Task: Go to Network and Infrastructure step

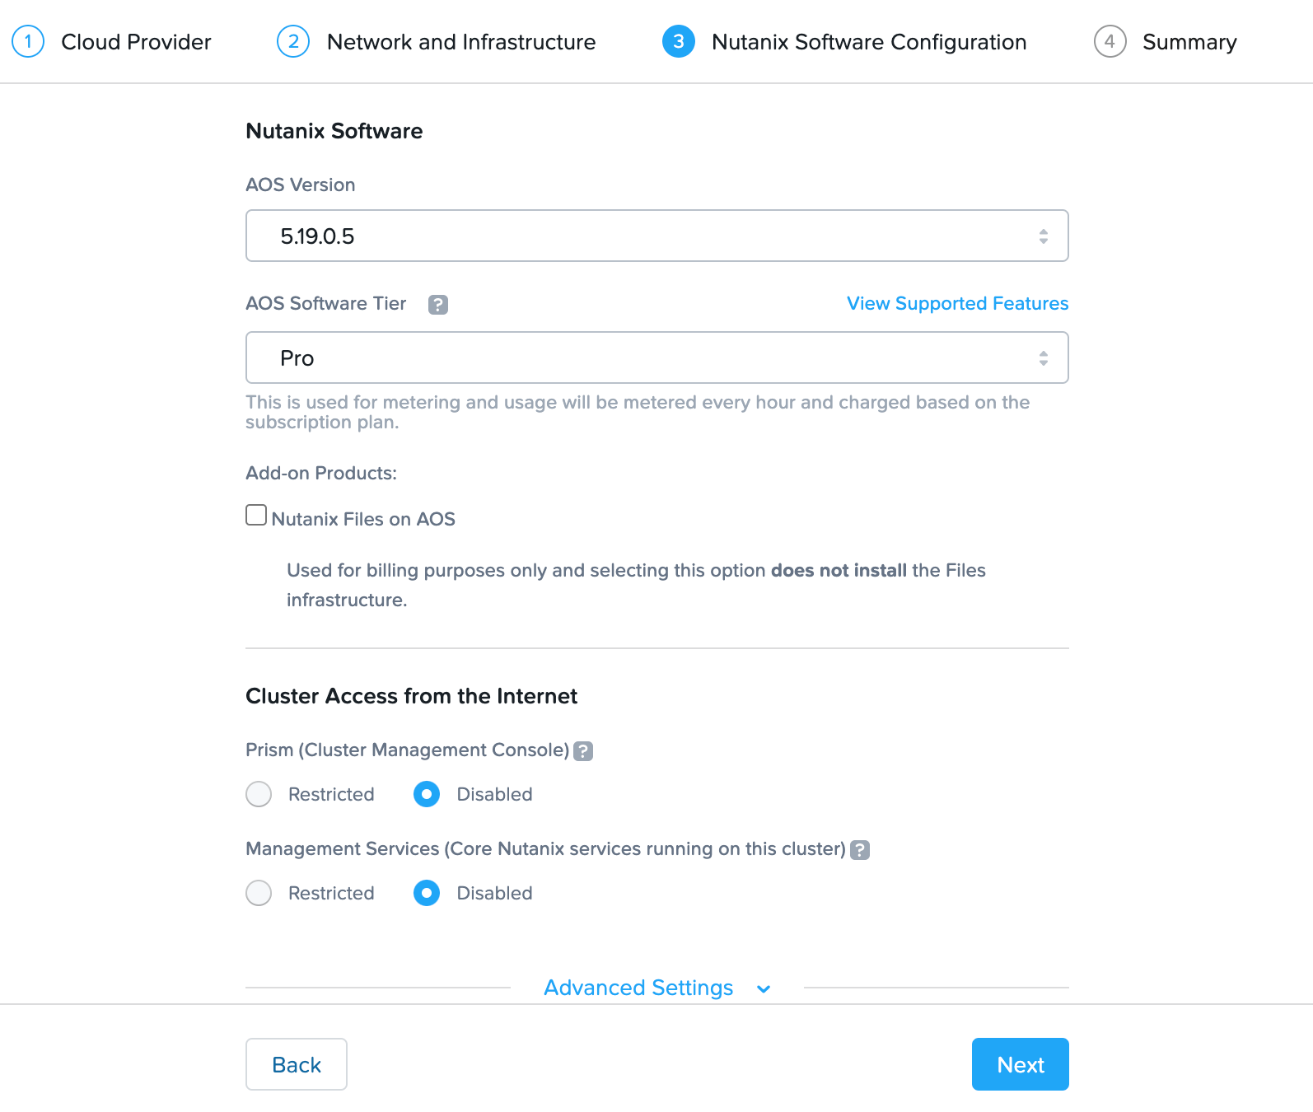Action: coord(460,42)
